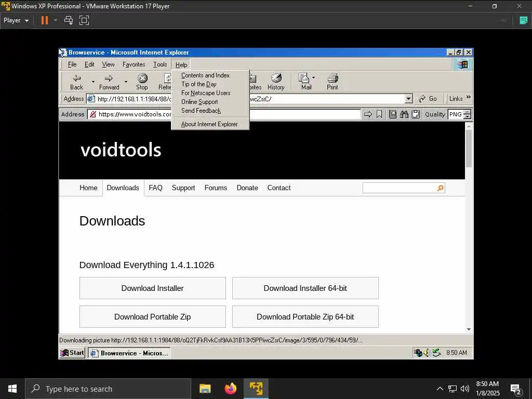Screen dimensions: 532x399
Task: Click the Go arrow in Browservice bar
Action: (368, 114)
